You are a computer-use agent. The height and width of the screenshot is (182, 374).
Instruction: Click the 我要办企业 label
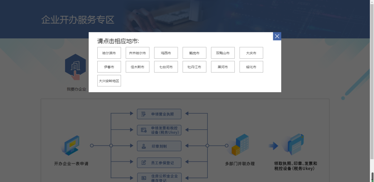[x=76, y=89]
